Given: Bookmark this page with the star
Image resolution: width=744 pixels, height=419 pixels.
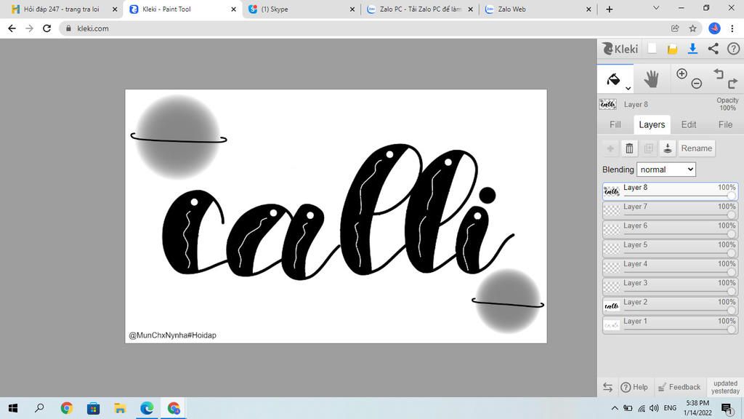Looking at the screenshot, I should pyautogui.click(x=692, y=28).
